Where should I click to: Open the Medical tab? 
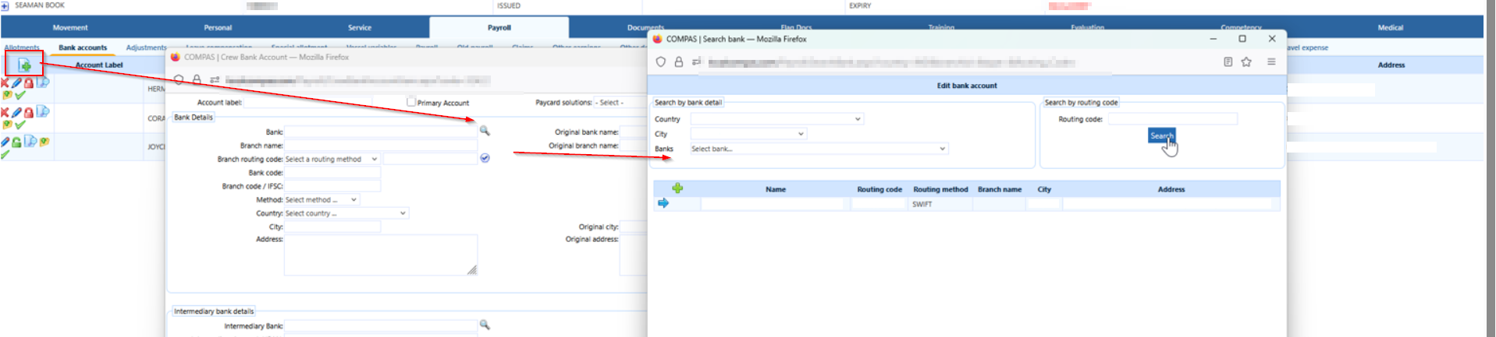coord(1390,27)
